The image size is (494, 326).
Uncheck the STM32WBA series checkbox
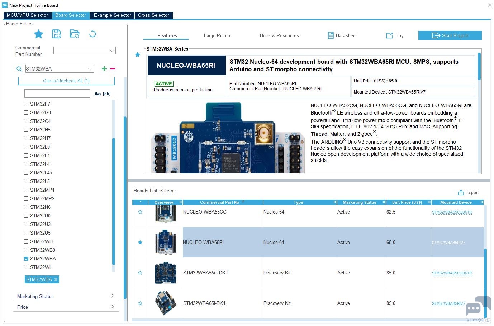coord(26,259)
